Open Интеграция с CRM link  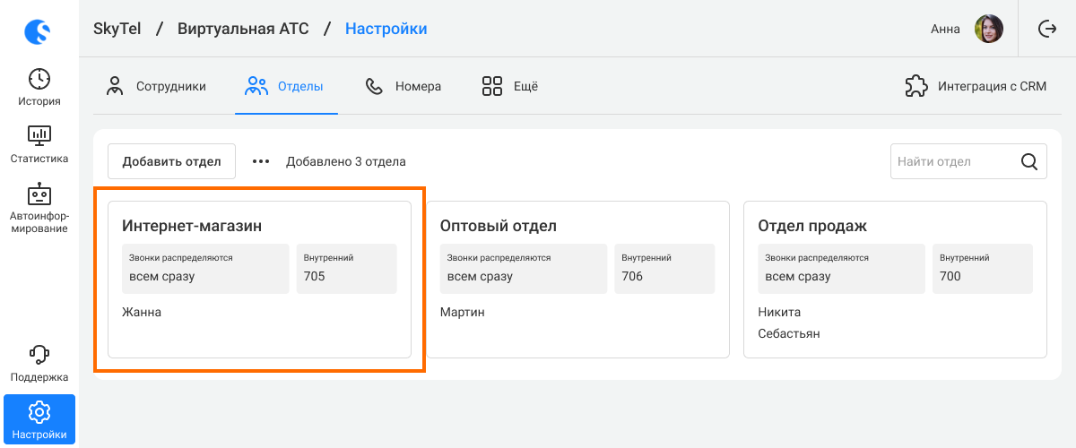[x=976, y=87]
